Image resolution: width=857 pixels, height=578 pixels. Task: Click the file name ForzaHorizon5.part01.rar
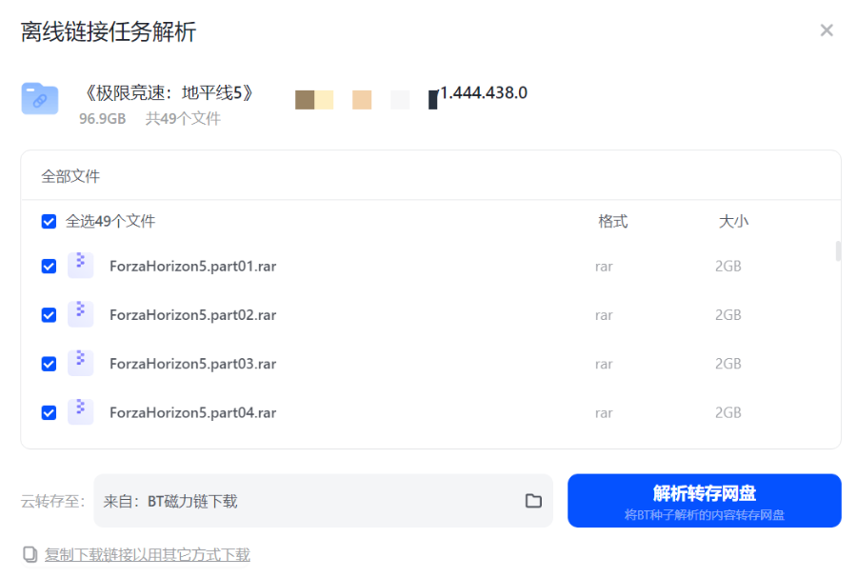[x=193, y=266]
